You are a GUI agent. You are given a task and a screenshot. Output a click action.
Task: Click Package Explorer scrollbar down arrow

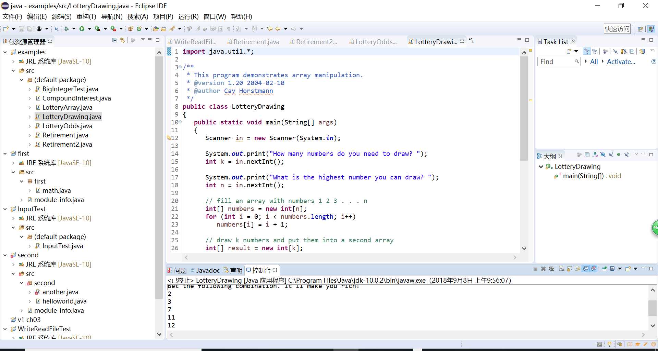click(159, 334)
